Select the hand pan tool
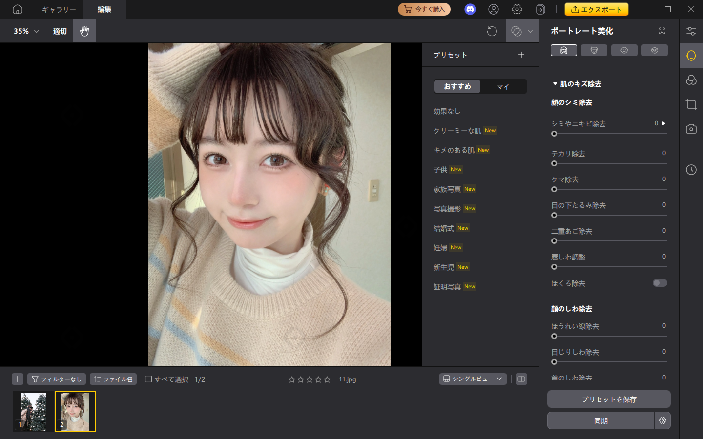The width and height of the screenshot is (703, 439). [x=84, y=31]
